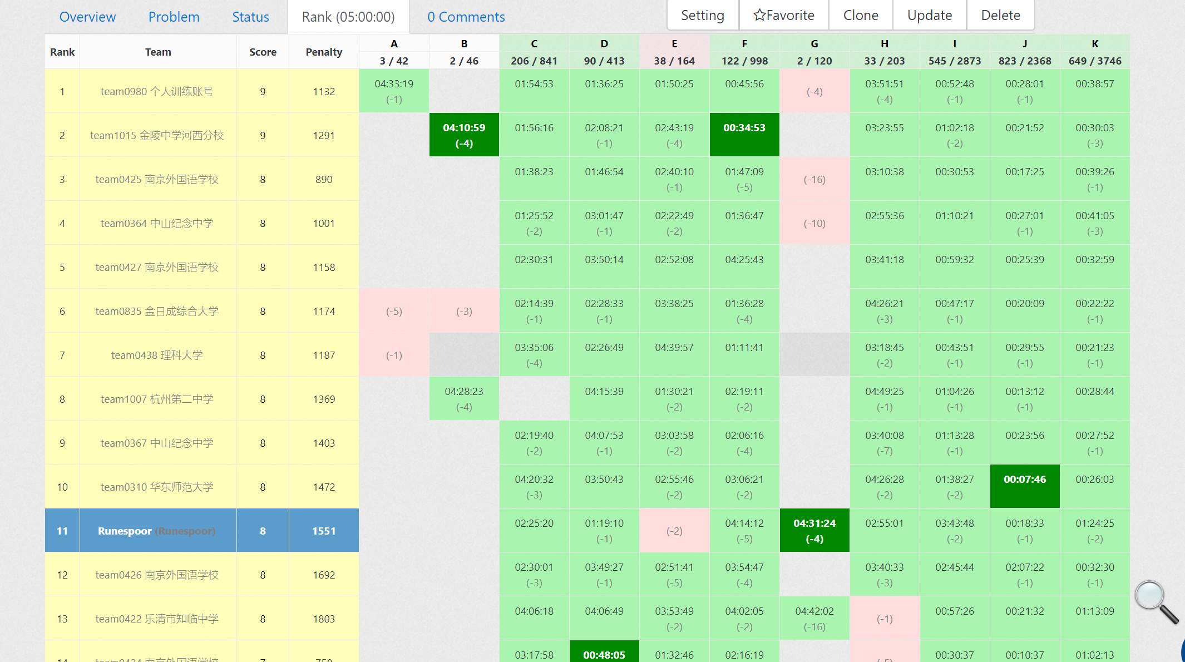Open the highlighted Runespoor team row name

click(125, 531)
